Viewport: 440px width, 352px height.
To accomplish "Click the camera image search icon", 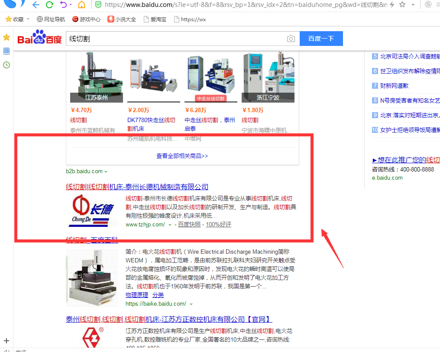I will click(291, 39).
